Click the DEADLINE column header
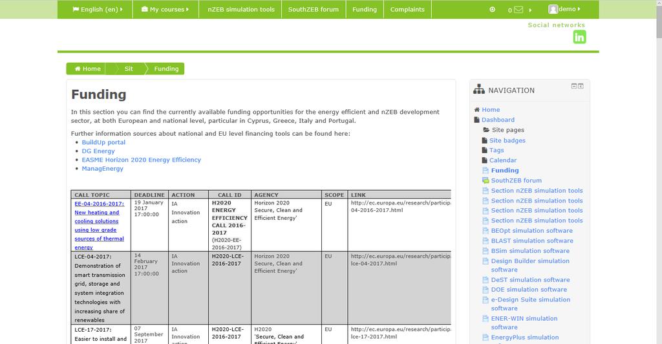The image size is (662, 344). [x=149, y=195]
